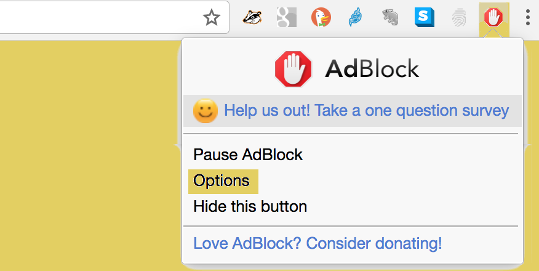539x271 pixels.
Task: Toggle the AdBlock toolbar button
Action: click(x=493, y=17)
